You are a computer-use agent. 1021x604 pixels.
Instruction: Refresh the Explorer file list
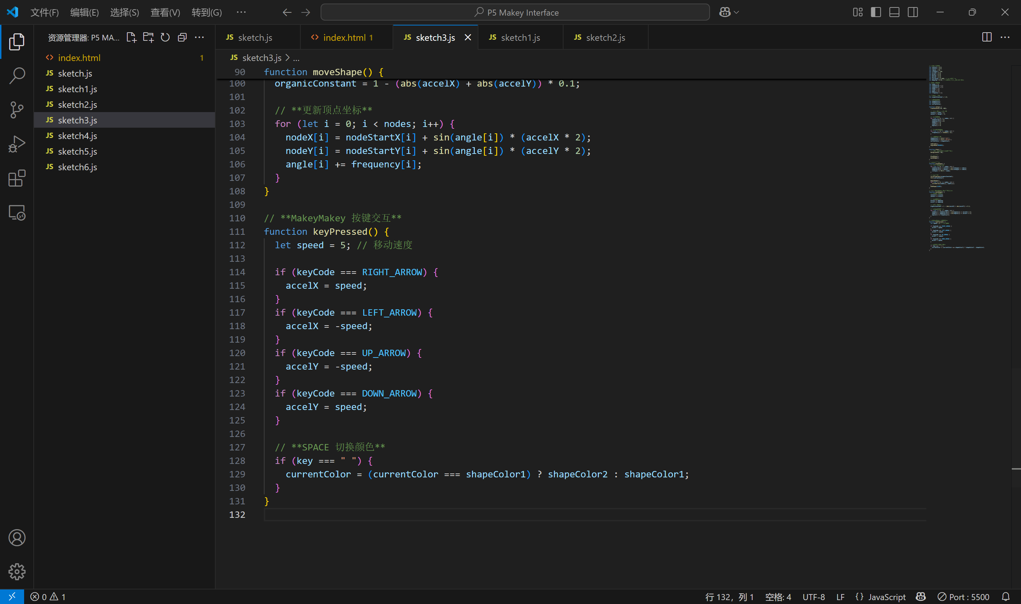click(x=165, y=37)
